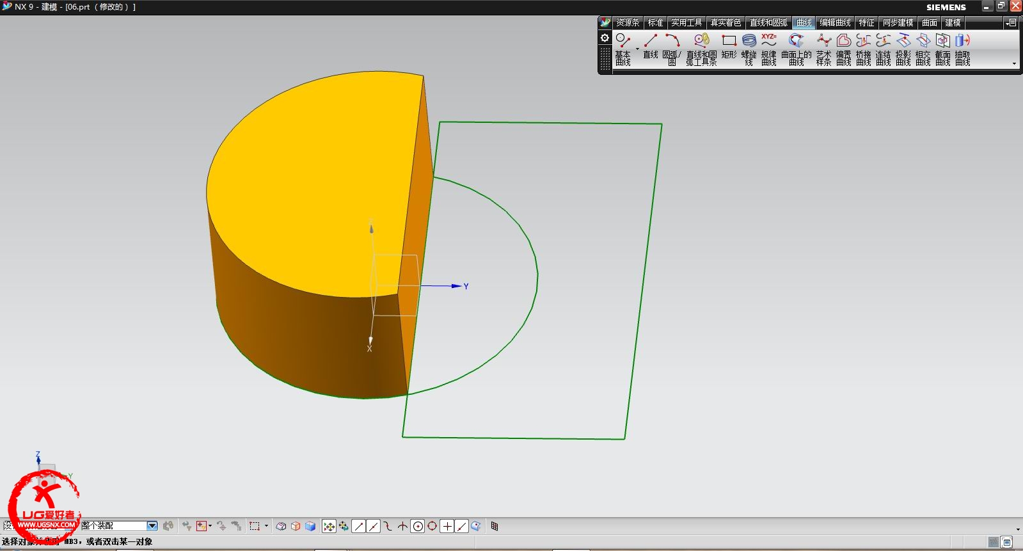Viewport: 1023px width, 551px height.
Task: Switch to the 标准 tab
Action: [x=655, y=22]
